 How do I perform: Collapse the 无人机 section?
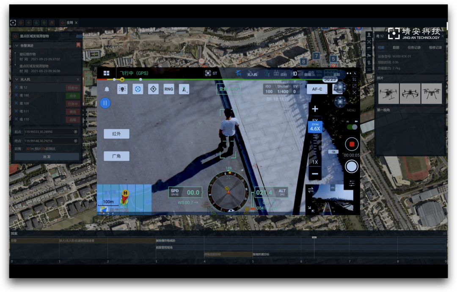pos(17,79)
